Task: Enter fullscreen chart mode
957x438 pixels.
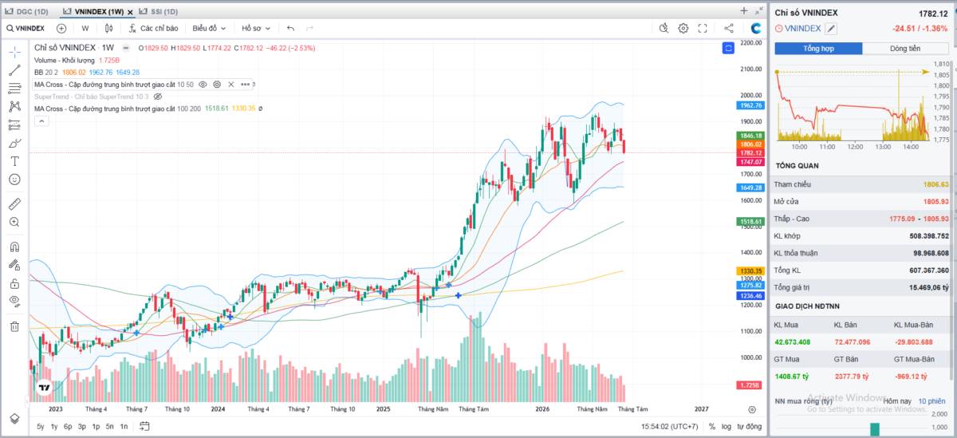Action: pyautogui.click(x=703, y=28)
